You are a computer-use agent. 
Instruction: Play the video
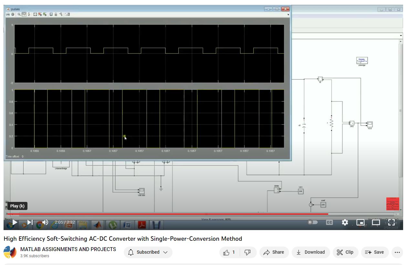(x=15, y=222)
